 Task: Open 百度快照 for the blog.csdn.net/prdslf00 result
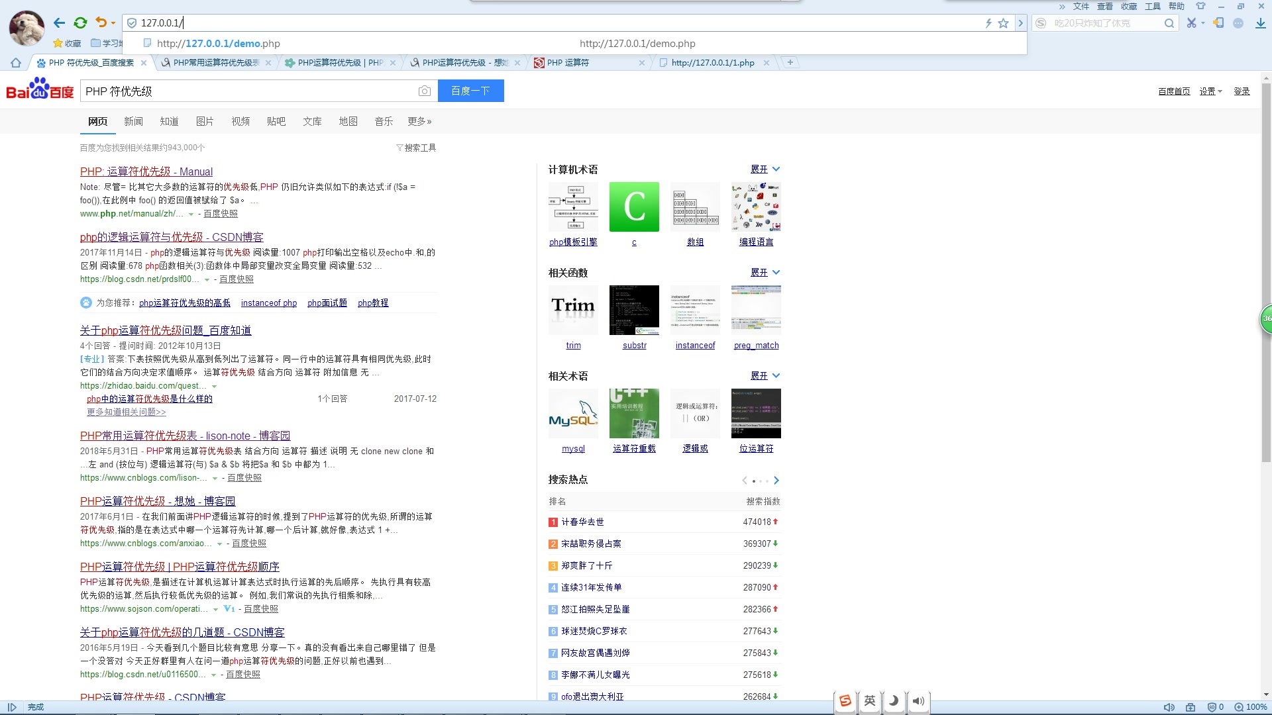point(237,279)
